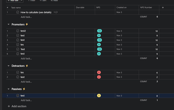Click the red 2 NPS pill
This screenshot has width=174, height=110.
pyautogui.click(x=99, y=77)
